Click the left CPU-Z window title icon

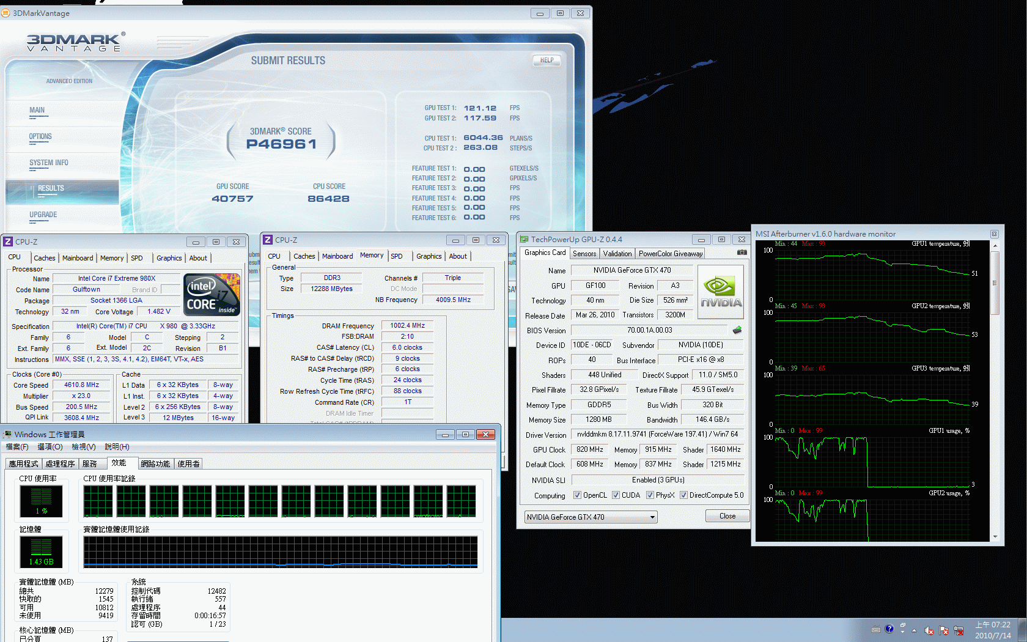pos(8,242)
